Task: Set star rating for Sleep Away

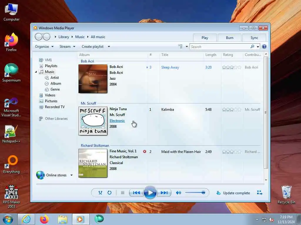Action: coord(232,67)
